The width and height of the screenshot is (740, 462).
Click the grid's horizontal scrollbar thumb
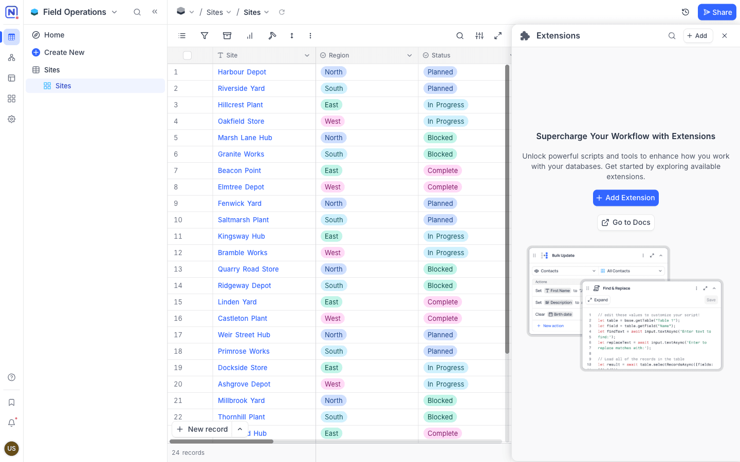point(221,441)
